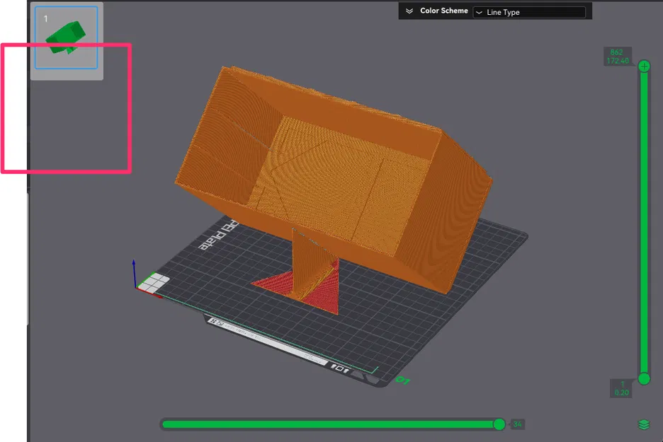The width and height of the screenshot is (663, 442).
Task: Click the green handle of the horizontal progress slider
Action: (x=499, y=424)
